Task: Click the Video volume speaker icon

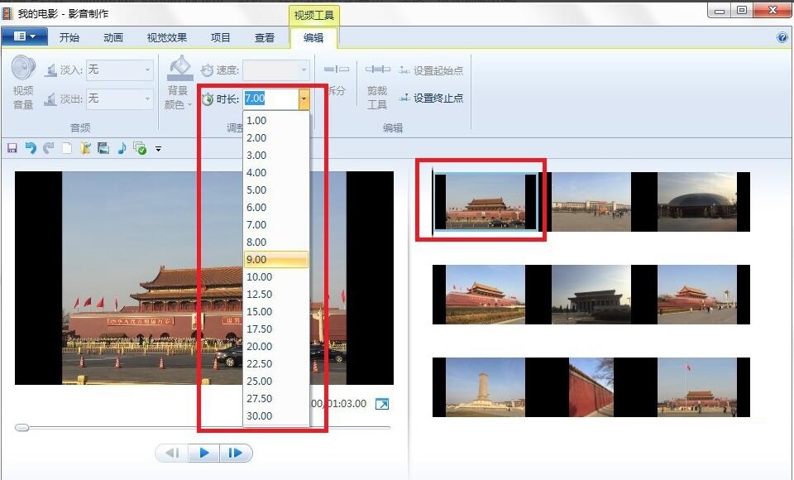Action: [23, 68]
